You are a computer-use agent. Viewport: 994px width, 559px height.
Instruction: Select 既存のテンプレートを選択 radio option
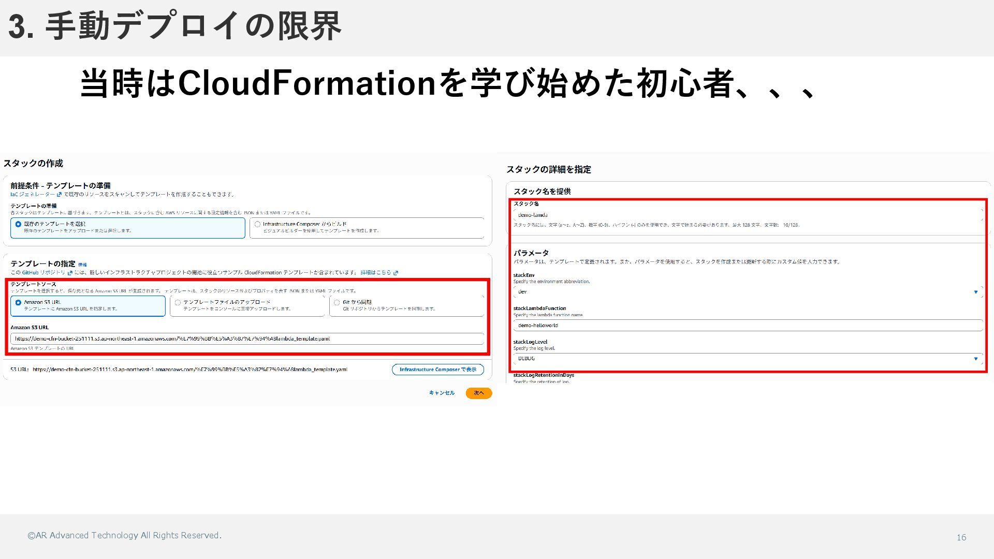pos(19,224)
